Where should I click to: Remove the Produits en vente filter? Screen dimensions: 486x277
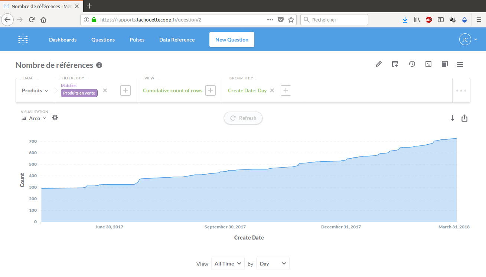[105, 90]
